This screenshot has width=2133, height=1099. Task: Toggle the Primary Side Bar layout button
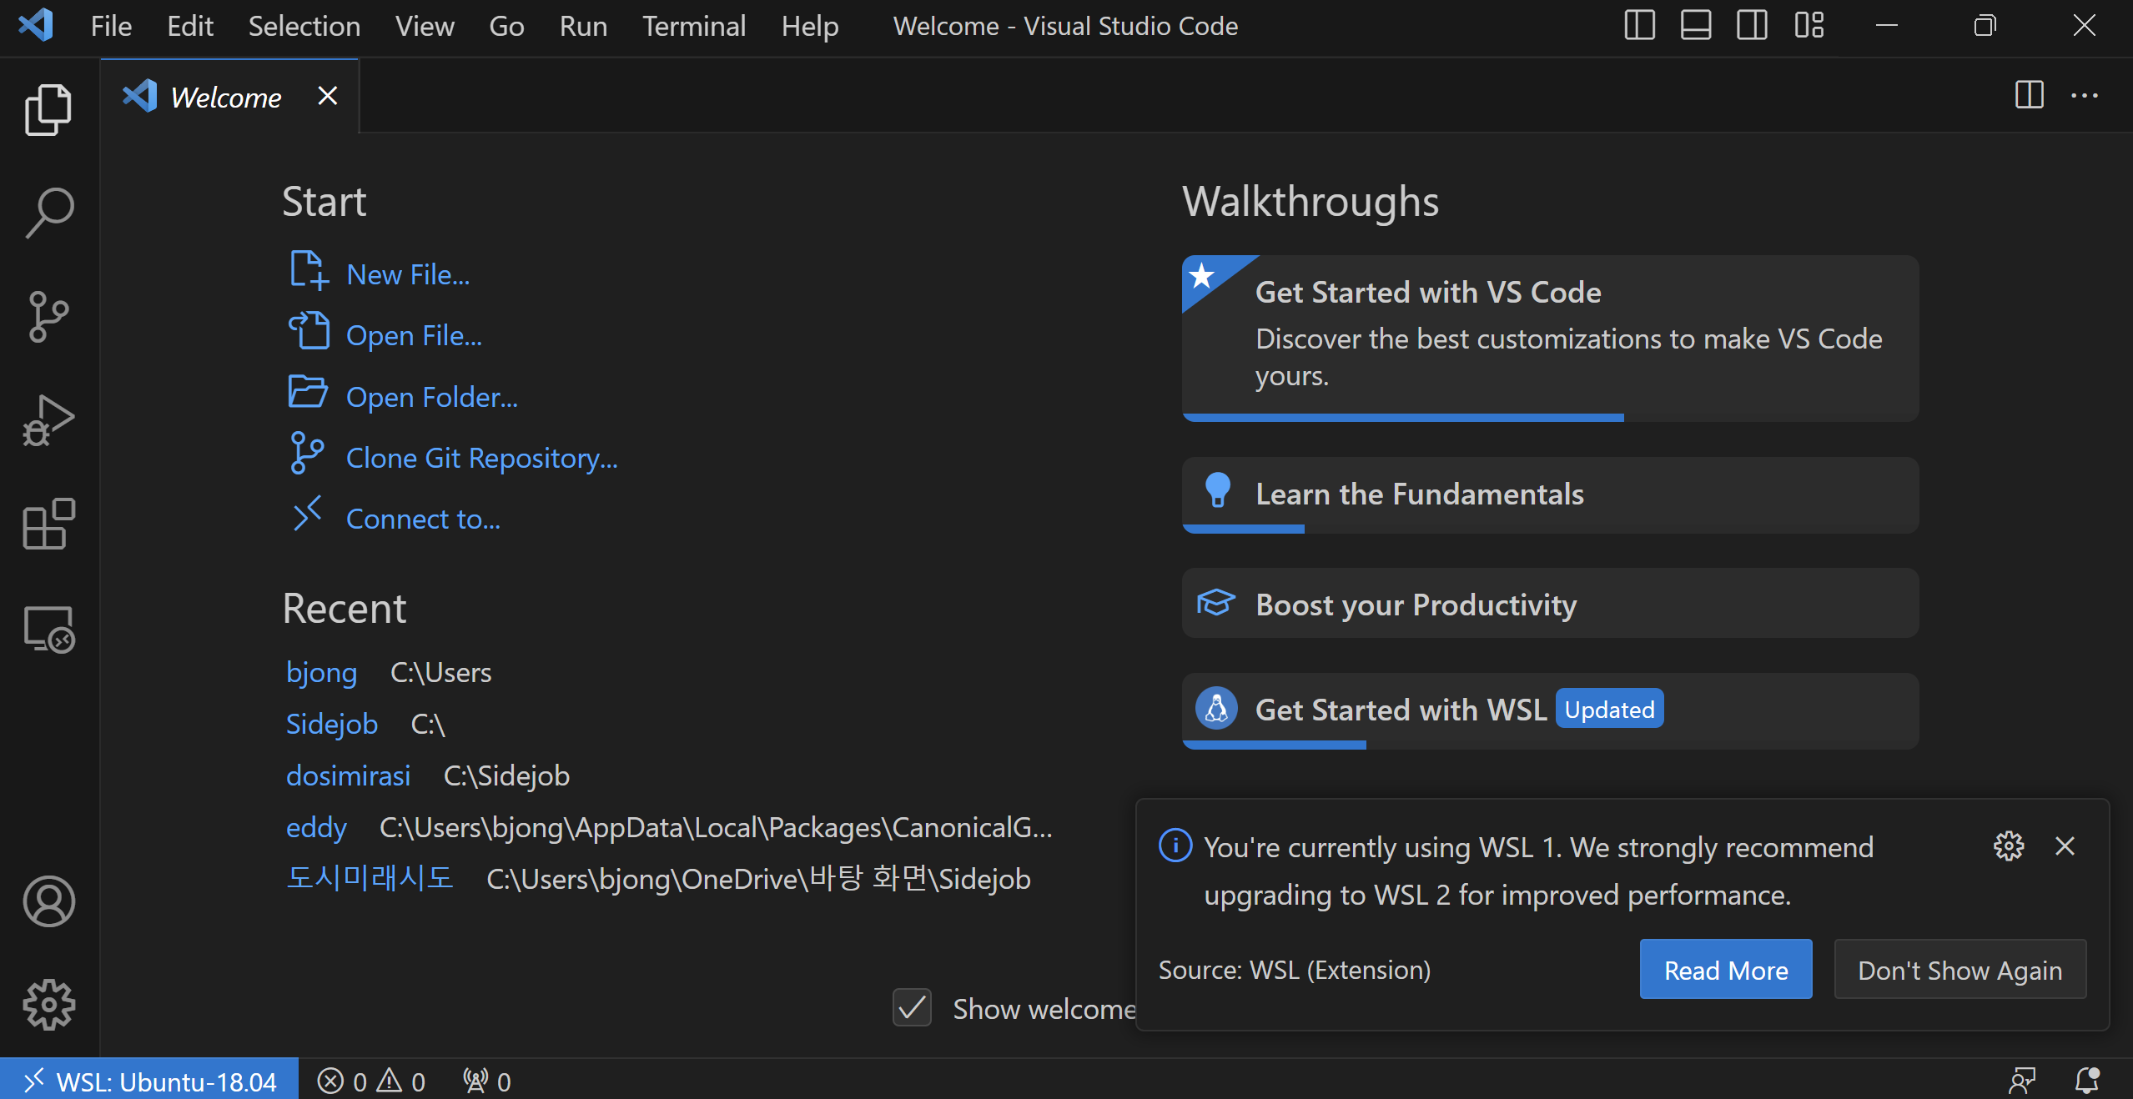point(1639,26)
